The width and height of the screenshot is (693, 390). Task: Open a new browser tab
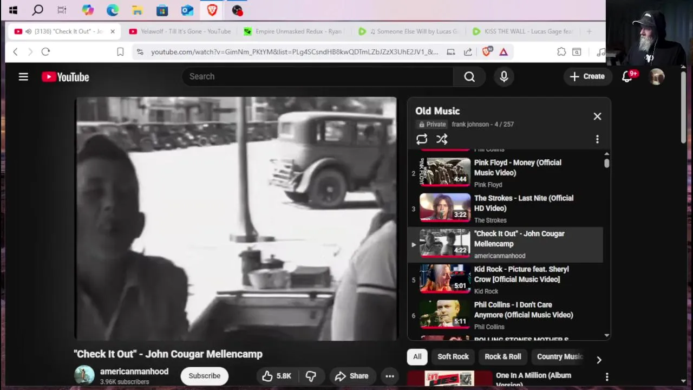(589, 31)
